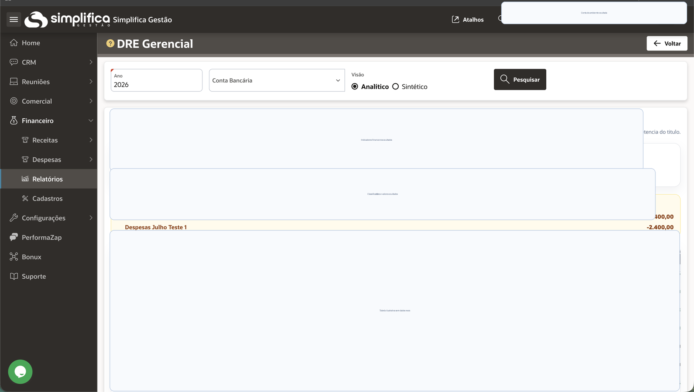Click the hamburger menu icon
This screenshot has height=392, width=694.
point(14,19)
